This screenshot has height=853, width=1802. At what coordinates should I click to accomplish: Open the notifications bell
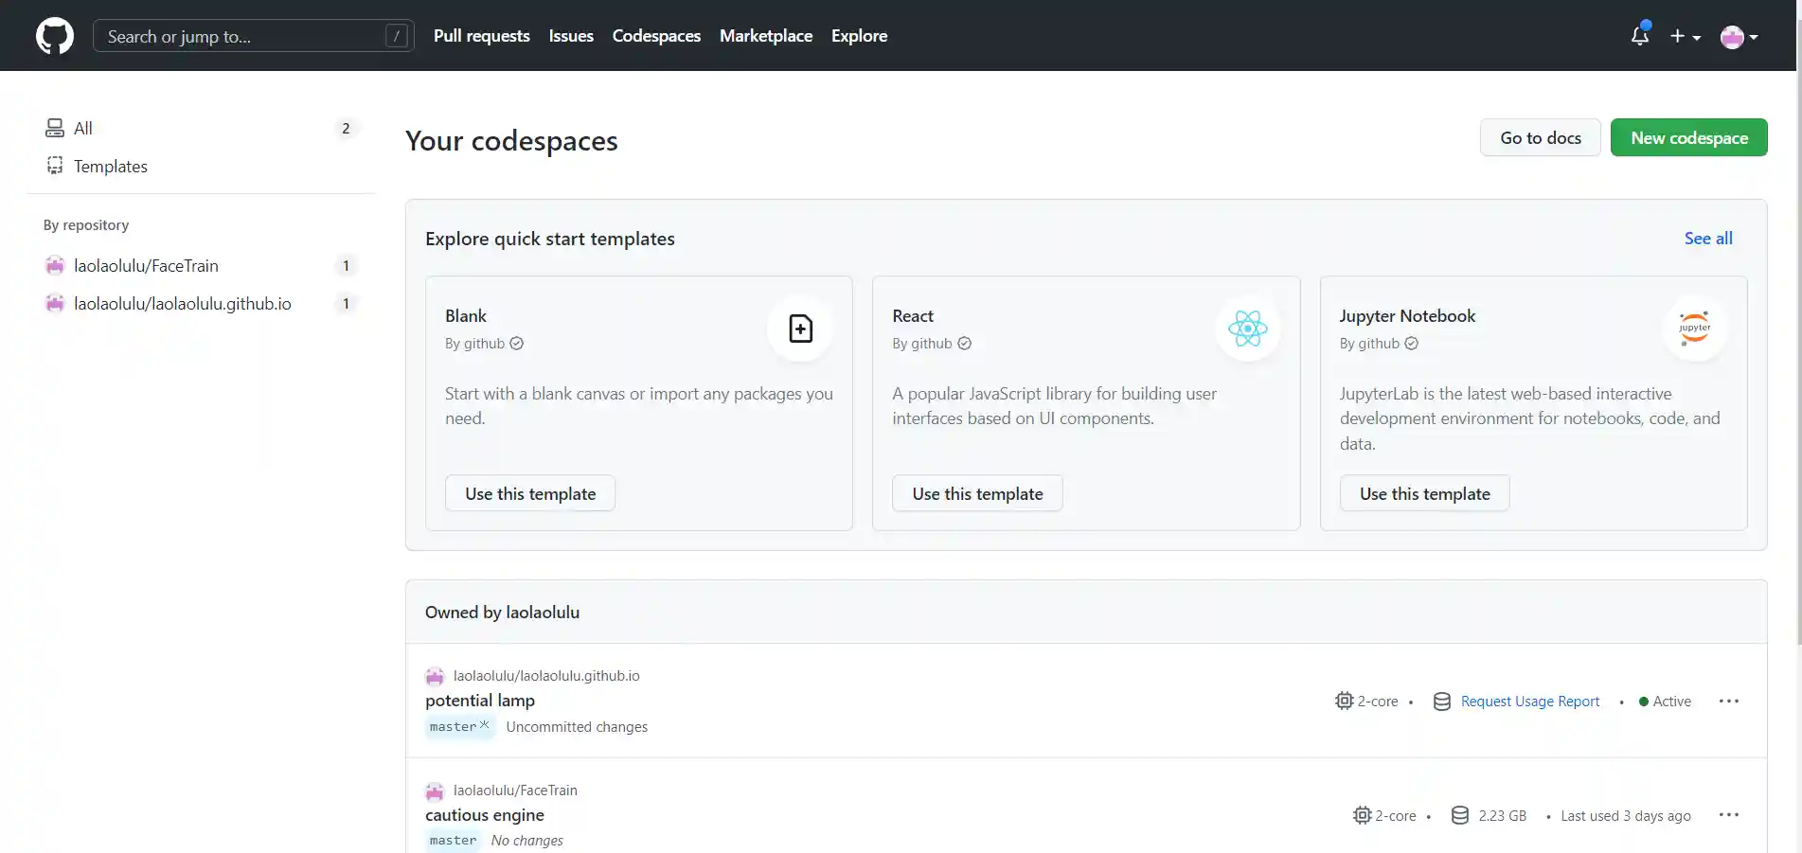(x=1639, y=36)
